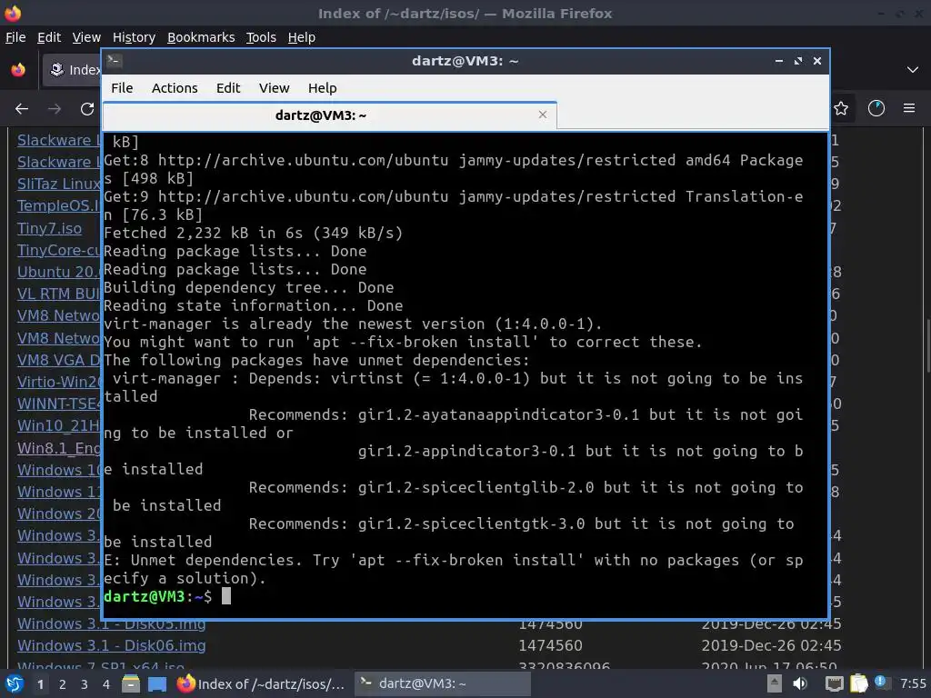Open the SliTaz Linux link
The image size is (931, 698).
click(x=59, y=184)
